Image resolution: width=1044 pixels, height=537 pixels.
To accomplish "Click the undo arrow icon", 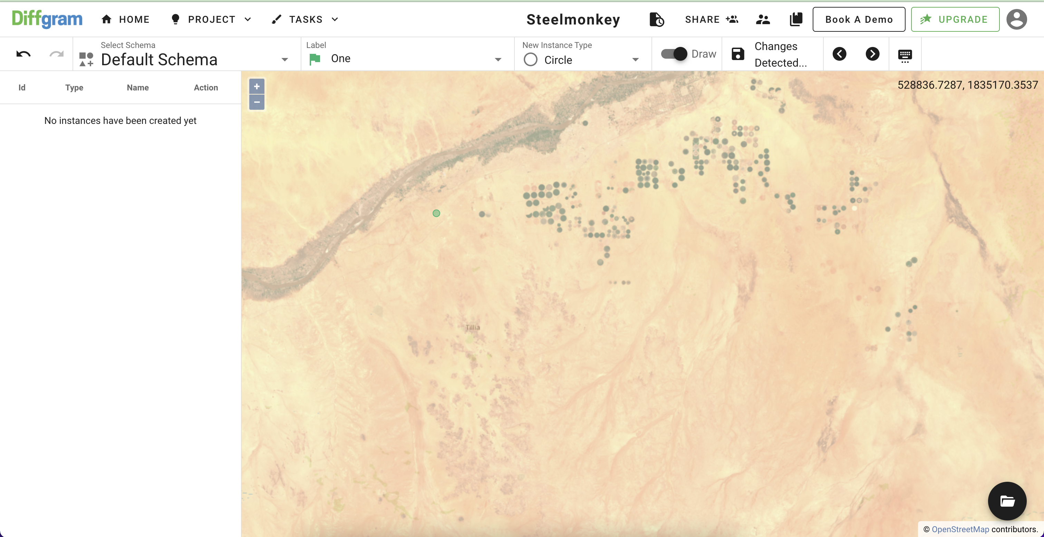I will click(x=23, y=54).
